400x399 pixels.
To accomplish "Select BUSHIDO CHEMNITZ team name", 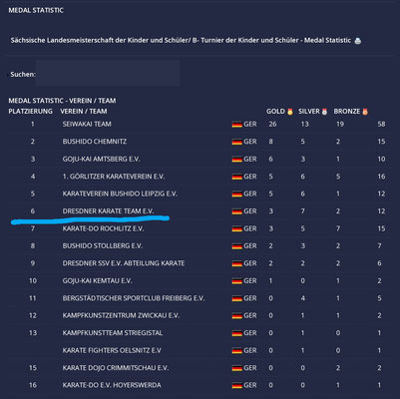I will coord(95,142).
